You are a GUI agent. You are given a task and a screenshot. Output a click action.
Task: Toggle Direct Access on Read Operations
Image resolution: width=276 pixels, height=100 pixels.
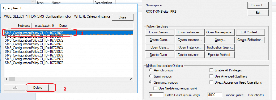pos(211,82)
